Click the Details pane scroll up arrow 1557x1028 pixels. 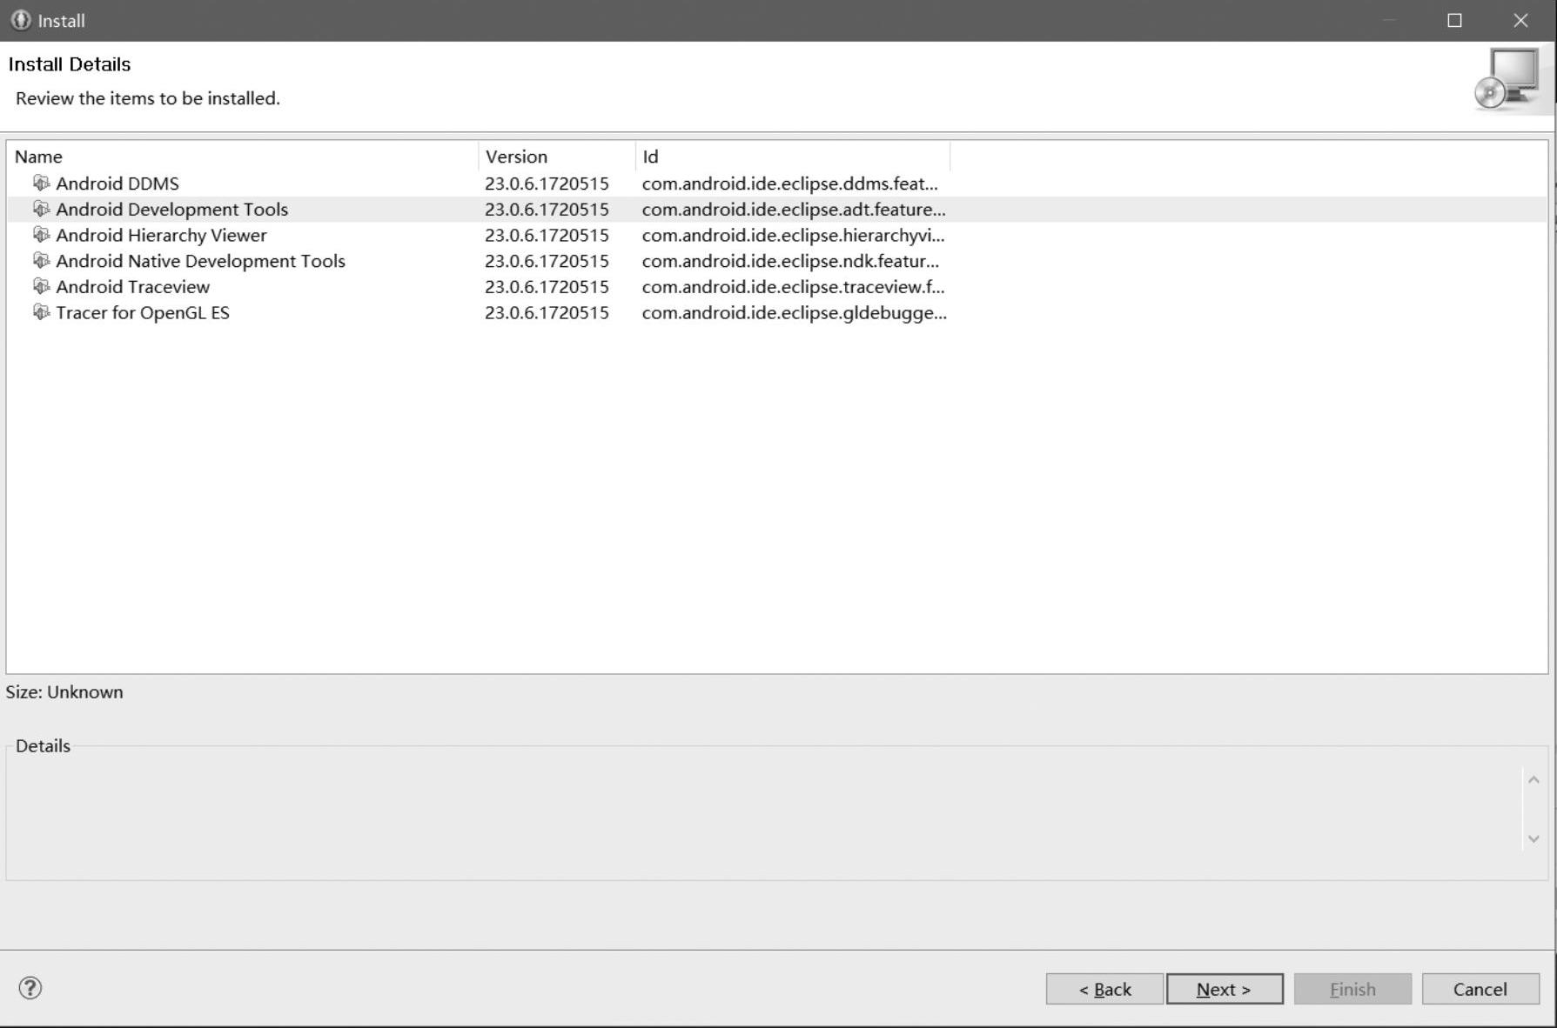[x=1534, y=780]
